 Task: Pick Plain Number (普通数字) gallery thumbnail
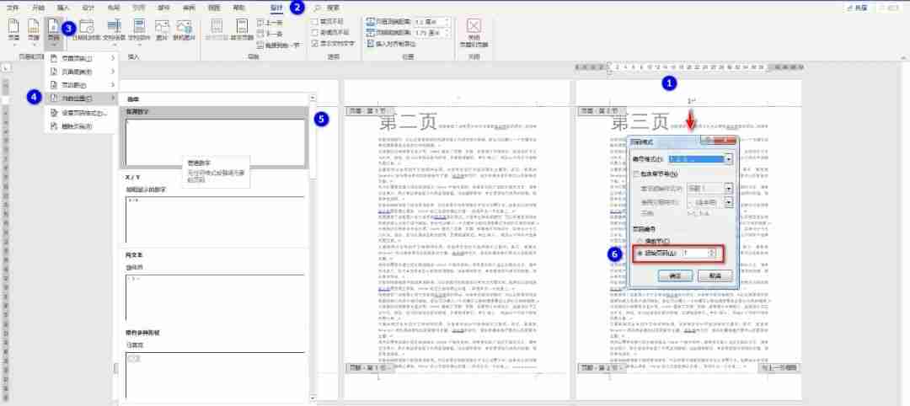[214, 142]
